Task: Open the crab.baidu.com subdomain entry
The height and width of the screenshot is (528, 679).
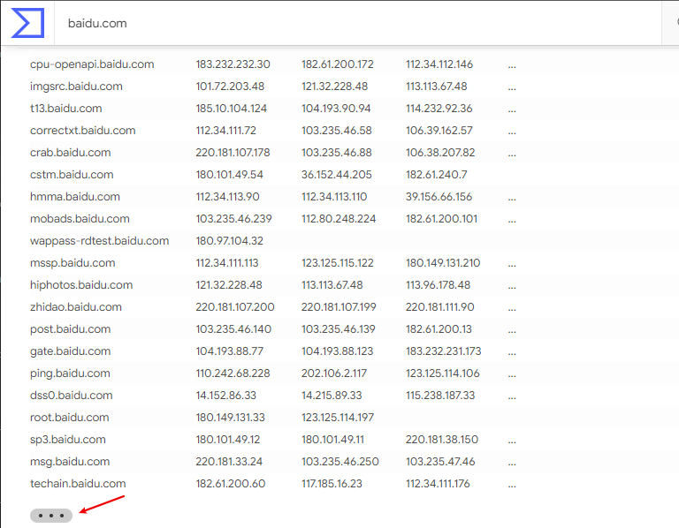Action: pyautogui.click(x=70, y=153)
